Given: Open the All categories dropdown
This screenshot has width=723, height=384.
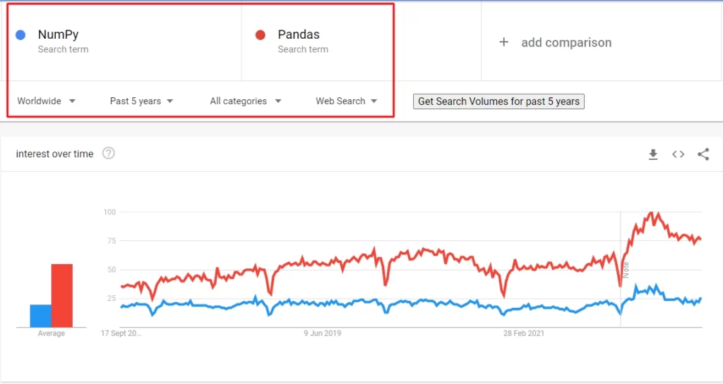Looking at the screenshot, I should point(245,101).
